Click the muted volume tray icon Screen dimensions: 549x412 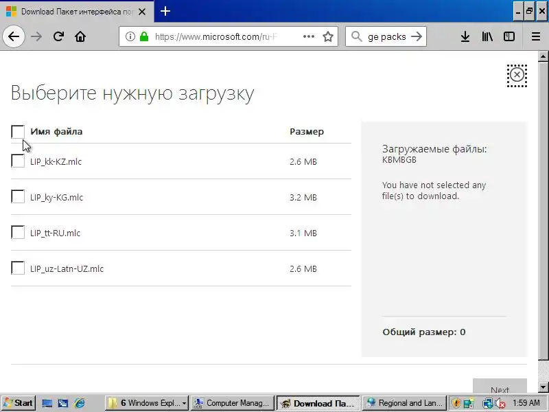[x=500, y=404]
